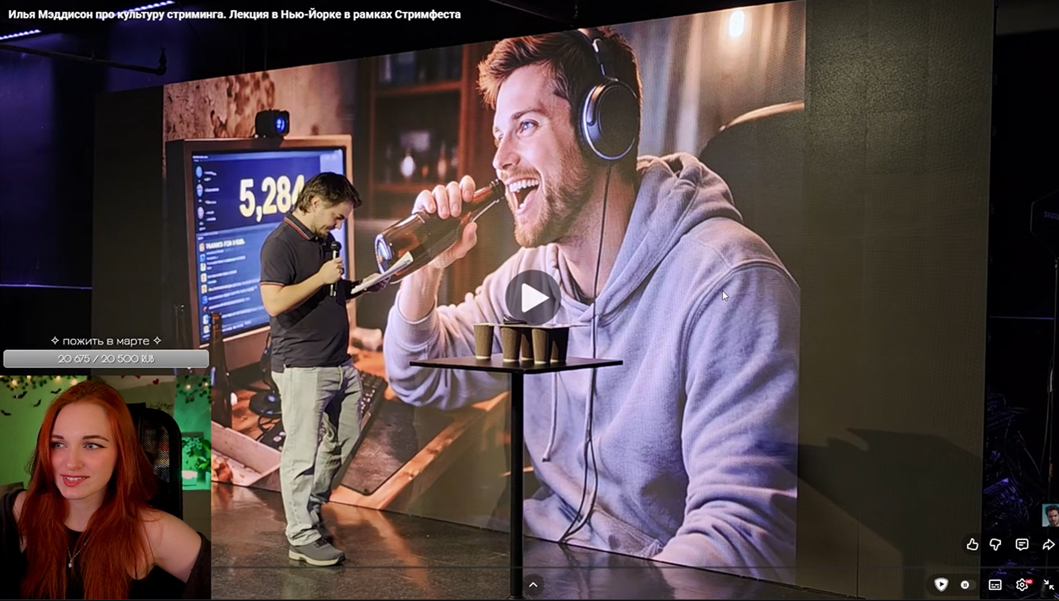The image size is (1059, 601).
Task: Open the HD settings gear
Action: (1022, 584)
